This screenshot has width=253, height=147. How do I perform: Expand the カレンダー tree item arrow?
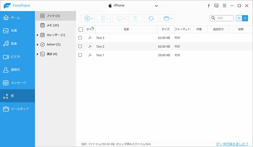[38, 35]
